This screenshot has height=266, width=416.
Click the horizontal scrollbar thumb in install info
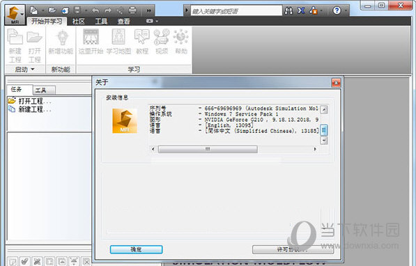(208, 149)
